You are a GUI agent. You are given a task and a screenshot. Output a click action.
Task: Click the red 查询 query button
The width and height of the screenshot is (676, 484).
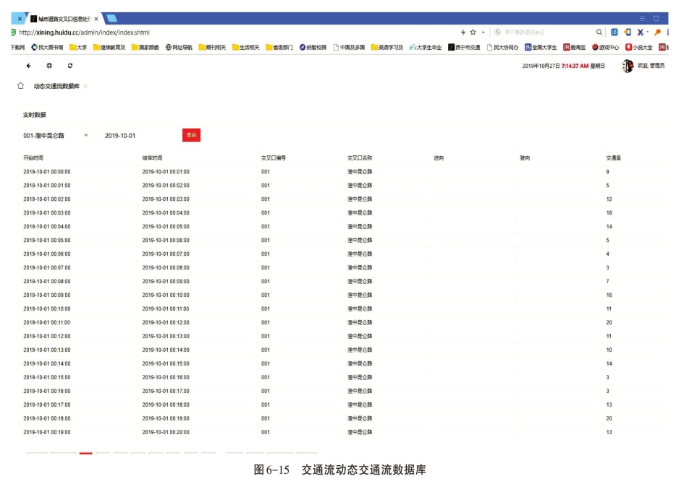point(191,135)
